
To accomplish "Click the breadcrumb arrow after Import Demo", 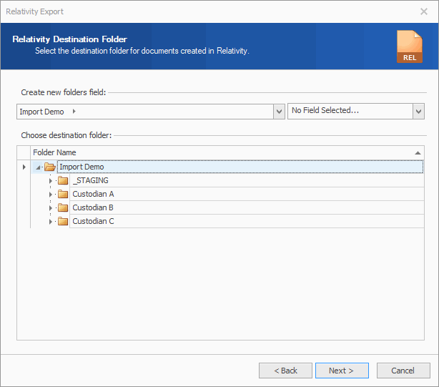I will click(74, 112).
